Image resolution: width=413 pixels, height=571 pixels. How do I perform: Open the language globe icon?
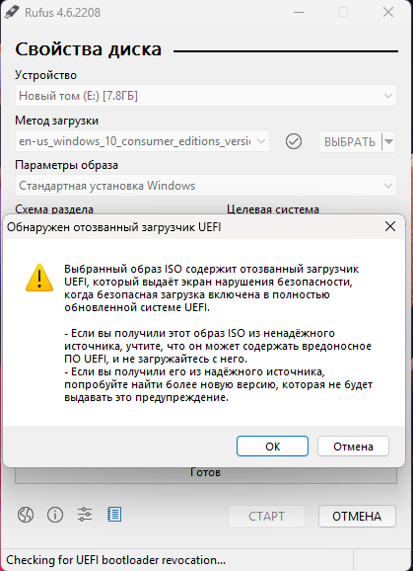tap(26, 516)
